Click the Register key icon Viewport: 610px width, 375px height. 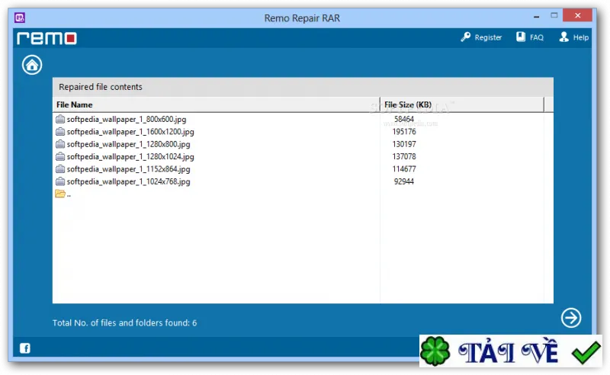(x=465, y=37)
